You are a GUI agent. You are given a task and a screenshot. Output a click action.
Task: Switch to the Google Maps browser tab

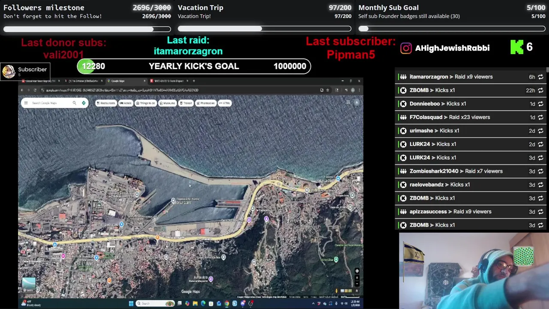(125, 81)
